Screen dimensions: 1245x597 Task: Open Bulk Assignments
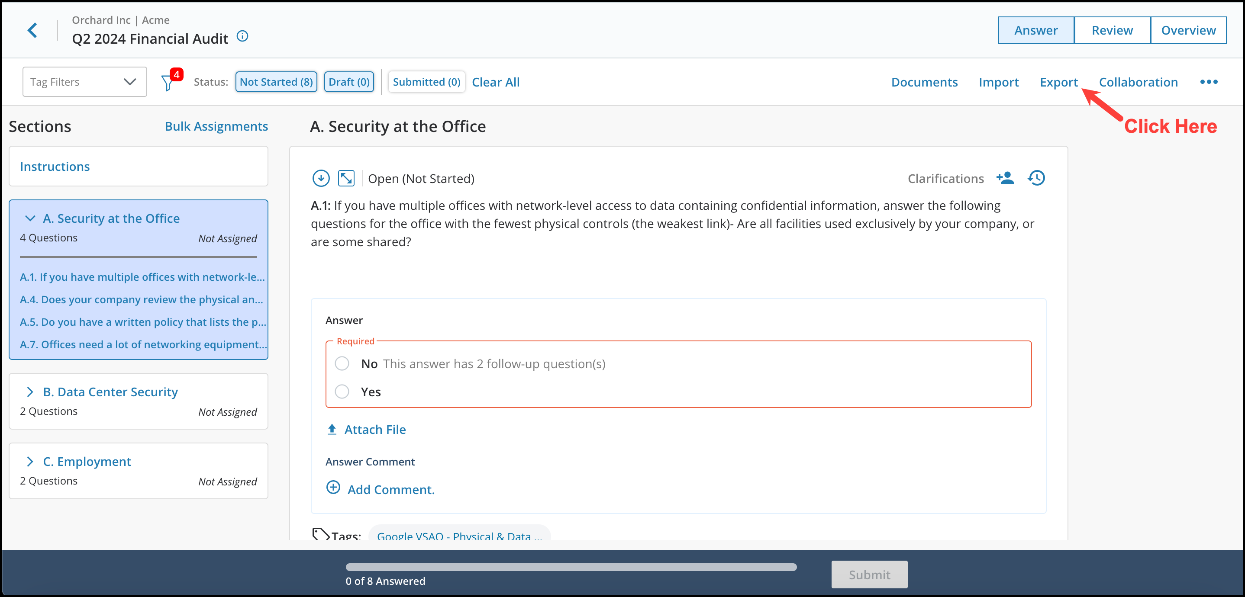click(216, 126)
